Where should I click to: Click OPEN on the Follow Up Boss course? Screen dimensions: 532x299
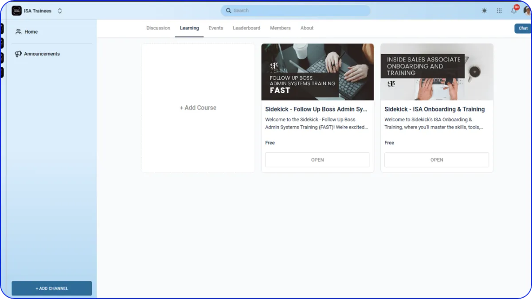tap(317, 160)
